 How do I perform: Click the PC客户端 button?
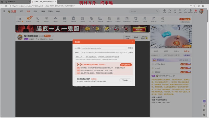pos(185,19)
